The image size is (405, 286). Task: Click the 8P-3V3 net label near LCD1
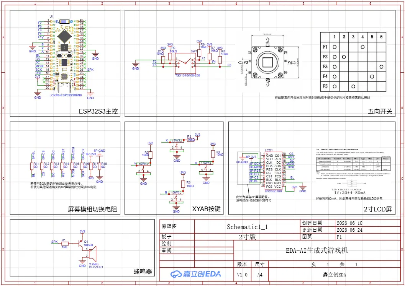click(x=251, y=157)
